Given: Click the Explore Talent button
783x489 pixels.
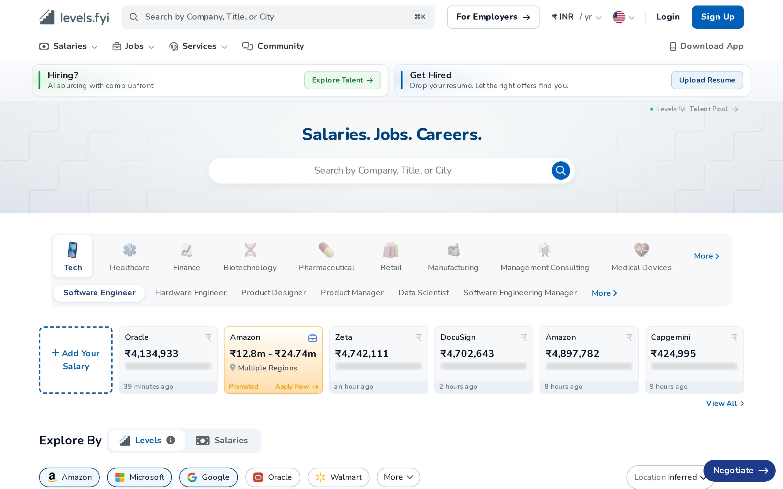Looking at the screenshot, I should (x=342, y=80).
